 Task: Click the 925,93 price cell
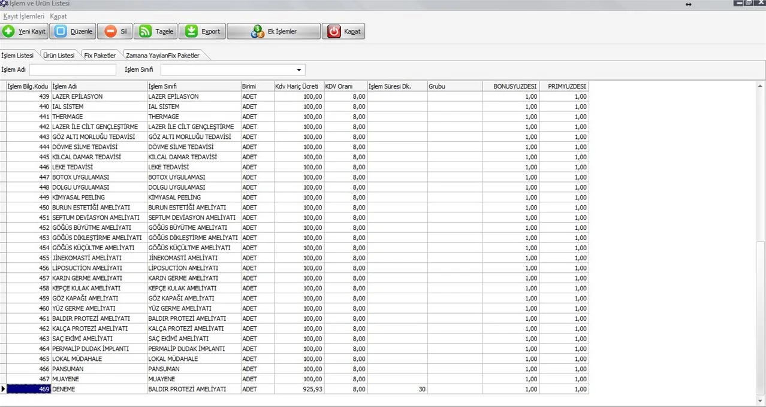pyautogui.click(x=298, y=390)
